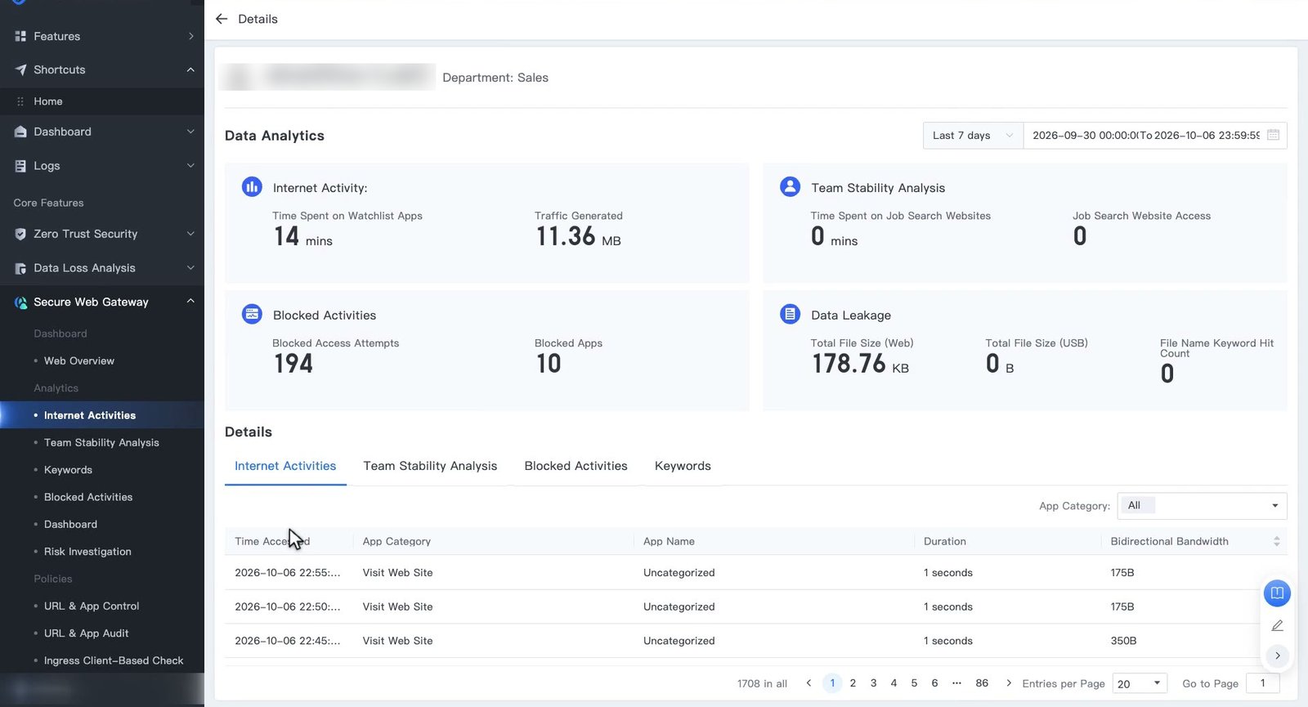Click the Logs sidebar icon
The image size is (1308, 707).
click(x=20, y=166)
